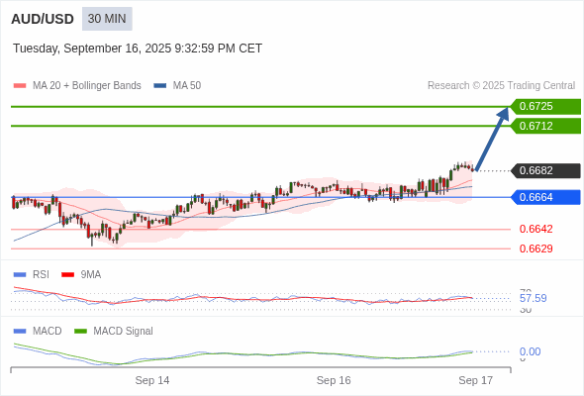This screenshot has width=584, height=396.
Task: Toggle the MA 50 legend label
Action: (x=187, y=86)
